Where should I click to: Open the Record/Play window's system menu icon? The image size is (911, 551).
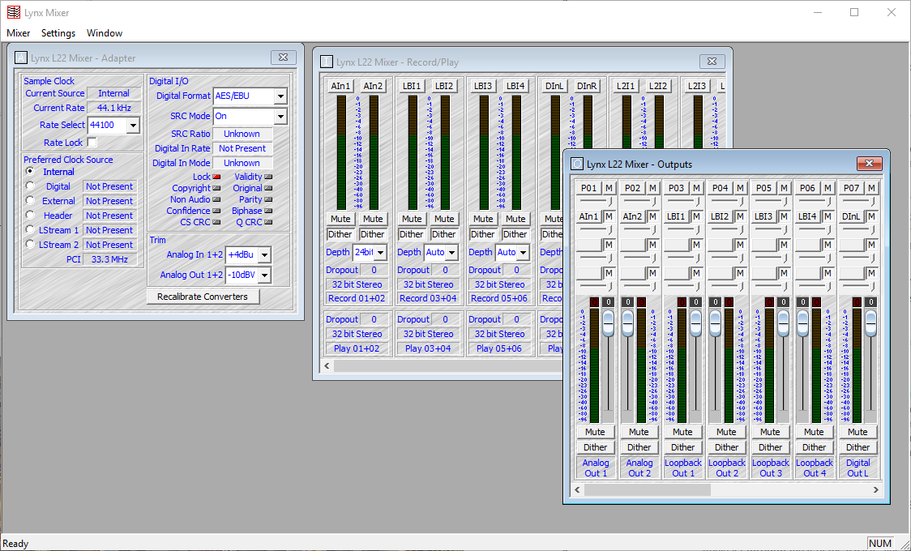[327, 61]
